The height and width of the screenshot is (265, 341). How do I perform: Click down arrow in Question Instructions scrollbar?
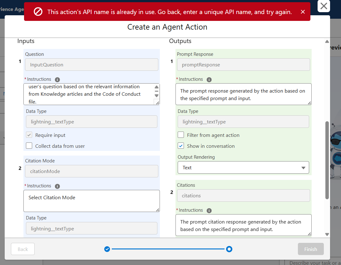(x=156, y=96)
